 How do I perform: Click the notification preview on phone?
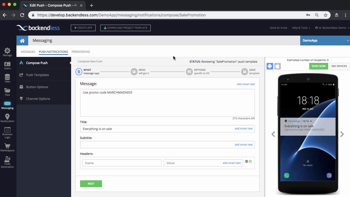[x=308, y=127]
